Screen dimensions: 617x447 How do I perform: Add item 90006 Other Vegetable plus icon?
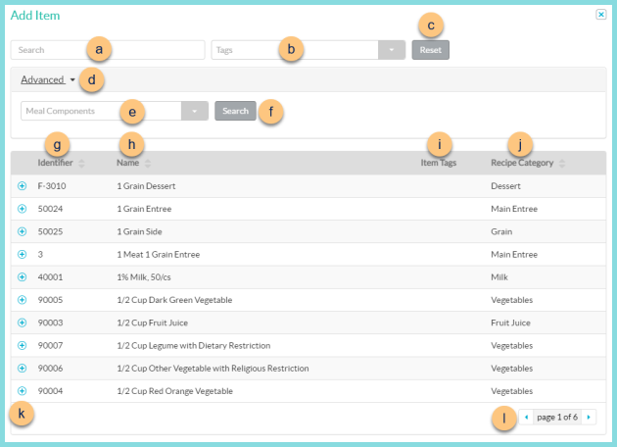coord(22,369)
